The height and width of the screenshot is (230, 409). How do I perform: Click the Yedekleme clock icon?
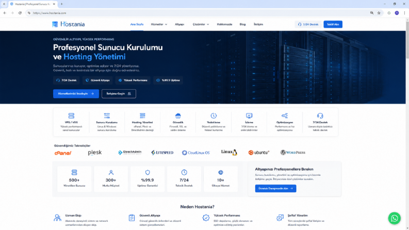[x=214, y=116]
